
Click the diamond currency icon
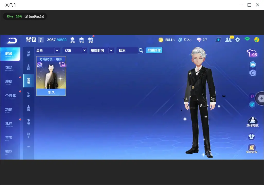click(x=199, y=40)
